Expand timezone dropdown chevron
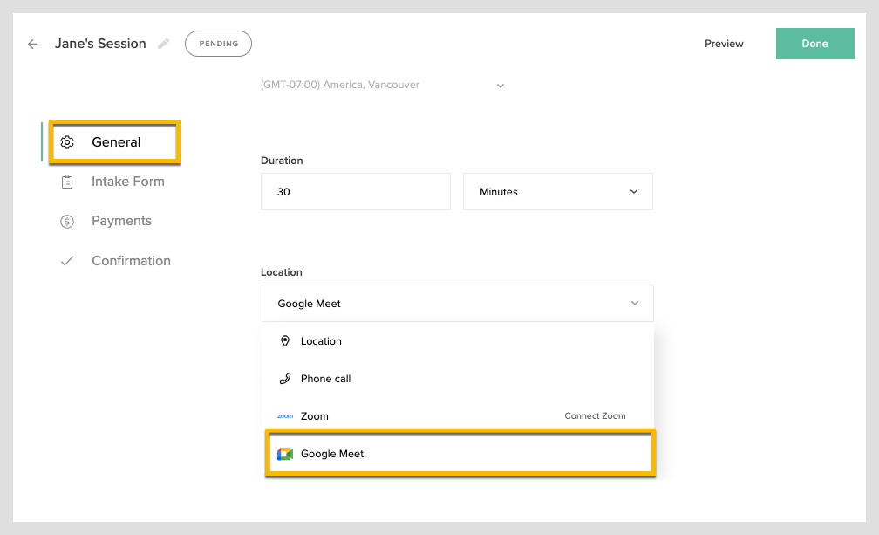879x535 pixels. [501, 86]
